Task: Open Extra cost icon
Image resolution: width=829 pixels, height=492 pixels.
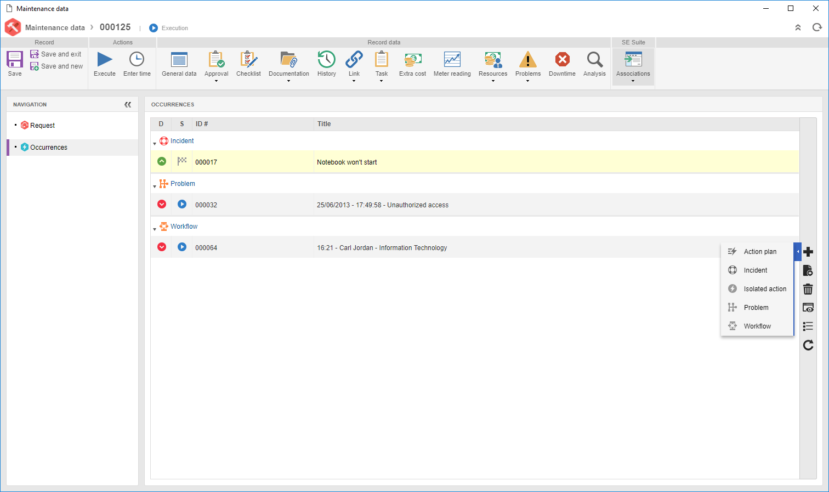Action: point(412,59)
